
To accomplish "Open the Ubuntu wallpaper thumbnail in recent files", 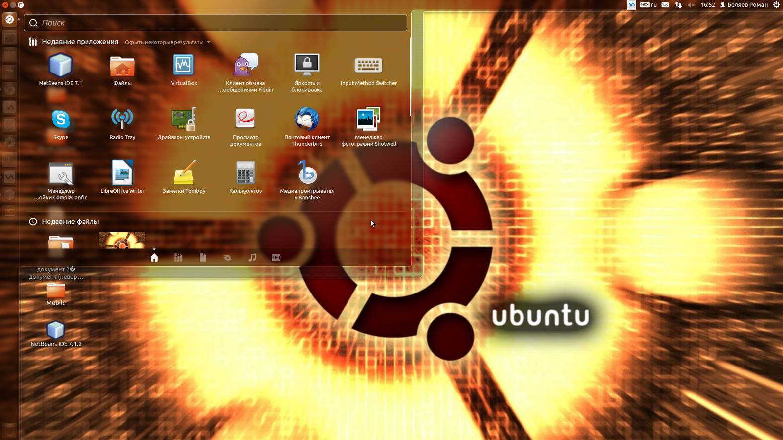I will [x=122, y=240].
